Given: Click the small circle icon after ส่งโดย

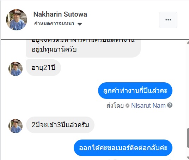Looking at the screenshot, I should point(127,106).
